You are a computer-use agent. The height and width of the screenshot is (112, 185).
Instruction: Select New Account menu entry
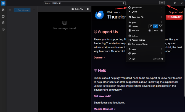coord(145,7)
